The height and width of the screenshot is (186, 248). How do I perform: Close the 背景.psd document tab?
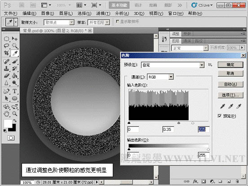(x=90, y=30)
